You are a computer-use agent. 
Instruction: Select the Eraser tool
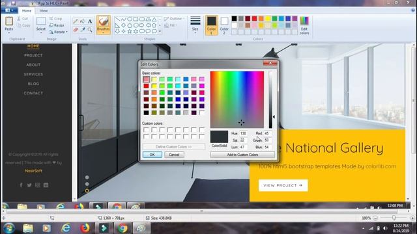(76, 29)
